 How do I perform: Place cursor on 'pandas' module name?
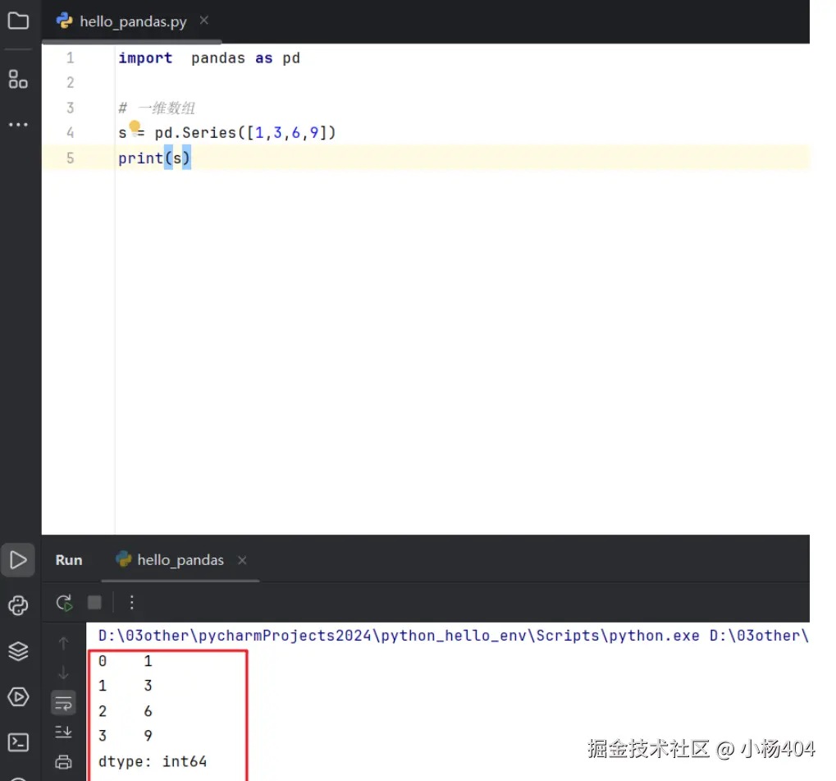click(218, 57)
